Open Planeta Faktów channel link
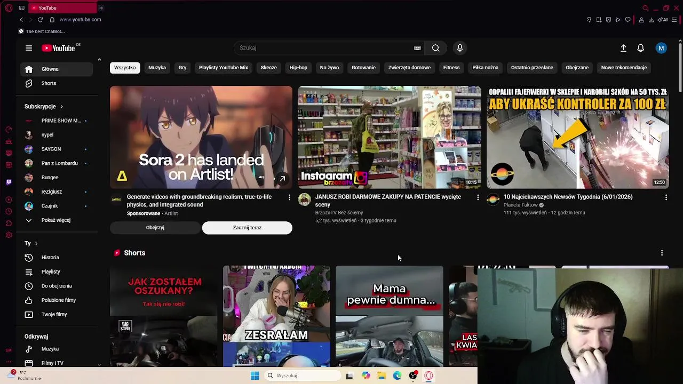This screenshot has width=683, height=384. (521, 205)
